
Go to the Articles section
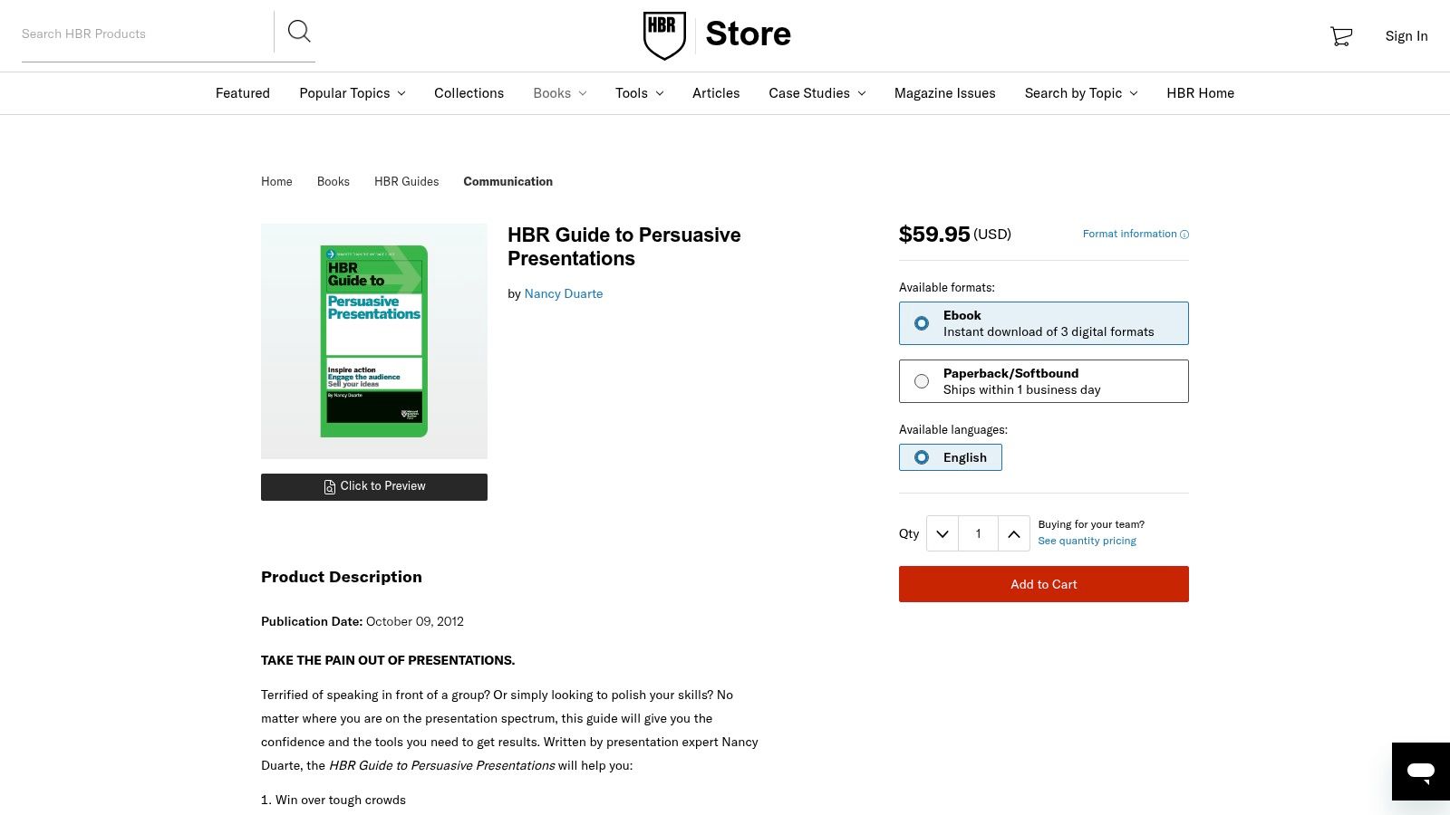click(716, 93)
